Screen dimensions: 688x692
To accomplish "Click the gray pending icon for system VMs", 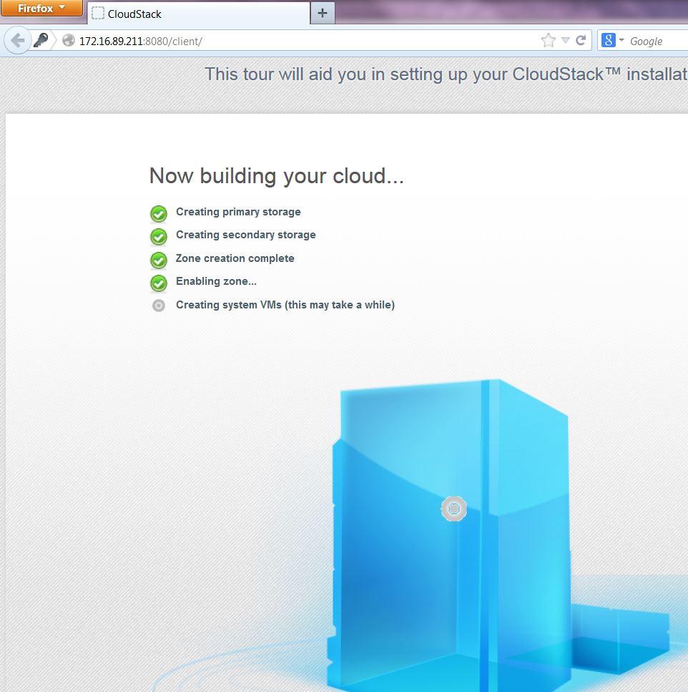I will pos(159,306).
